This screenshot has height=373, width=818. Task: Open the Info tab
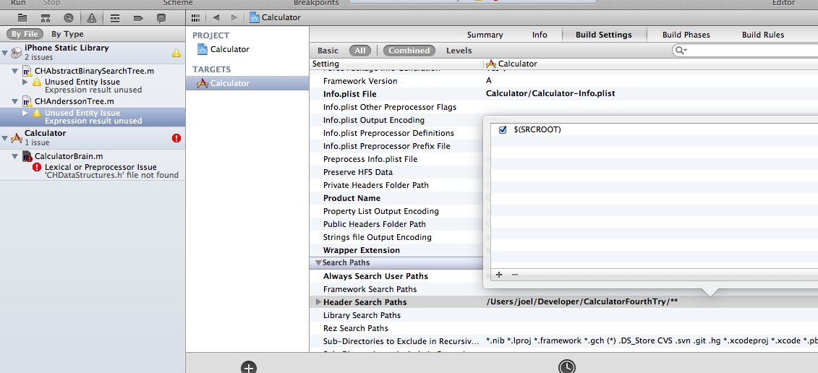pyautogui.click(x=540, y=35)
